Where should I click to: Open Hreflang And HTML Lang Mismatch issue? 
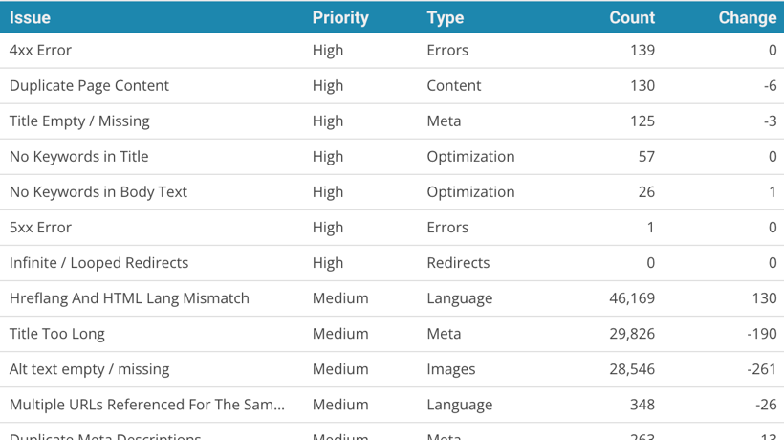[x=129, y=297]
